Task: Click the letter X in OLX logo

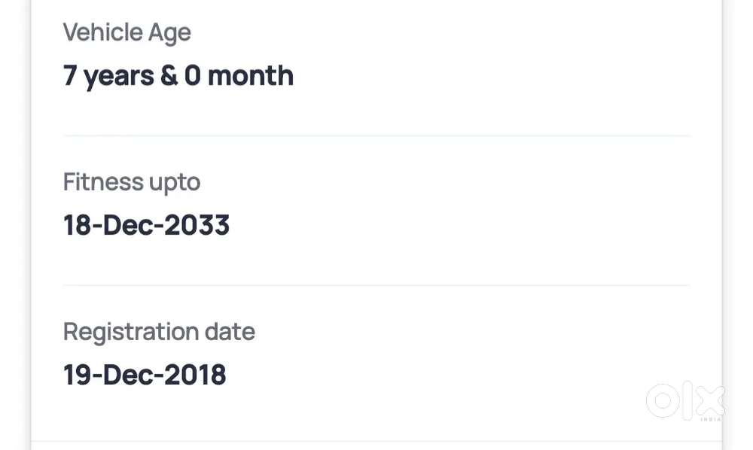Action: tap(709, 399)
